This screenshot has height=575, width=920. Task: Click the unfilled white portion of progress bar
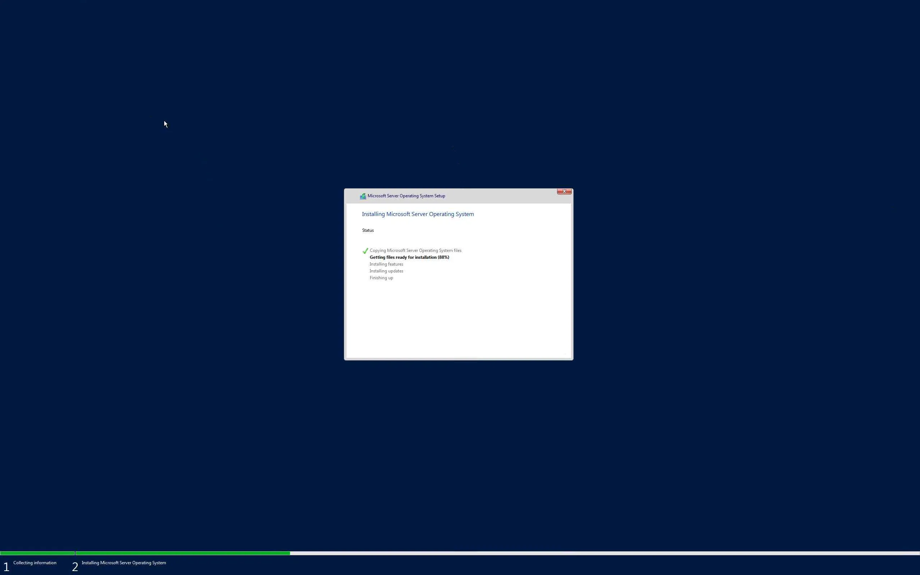[x=604, y=553]
